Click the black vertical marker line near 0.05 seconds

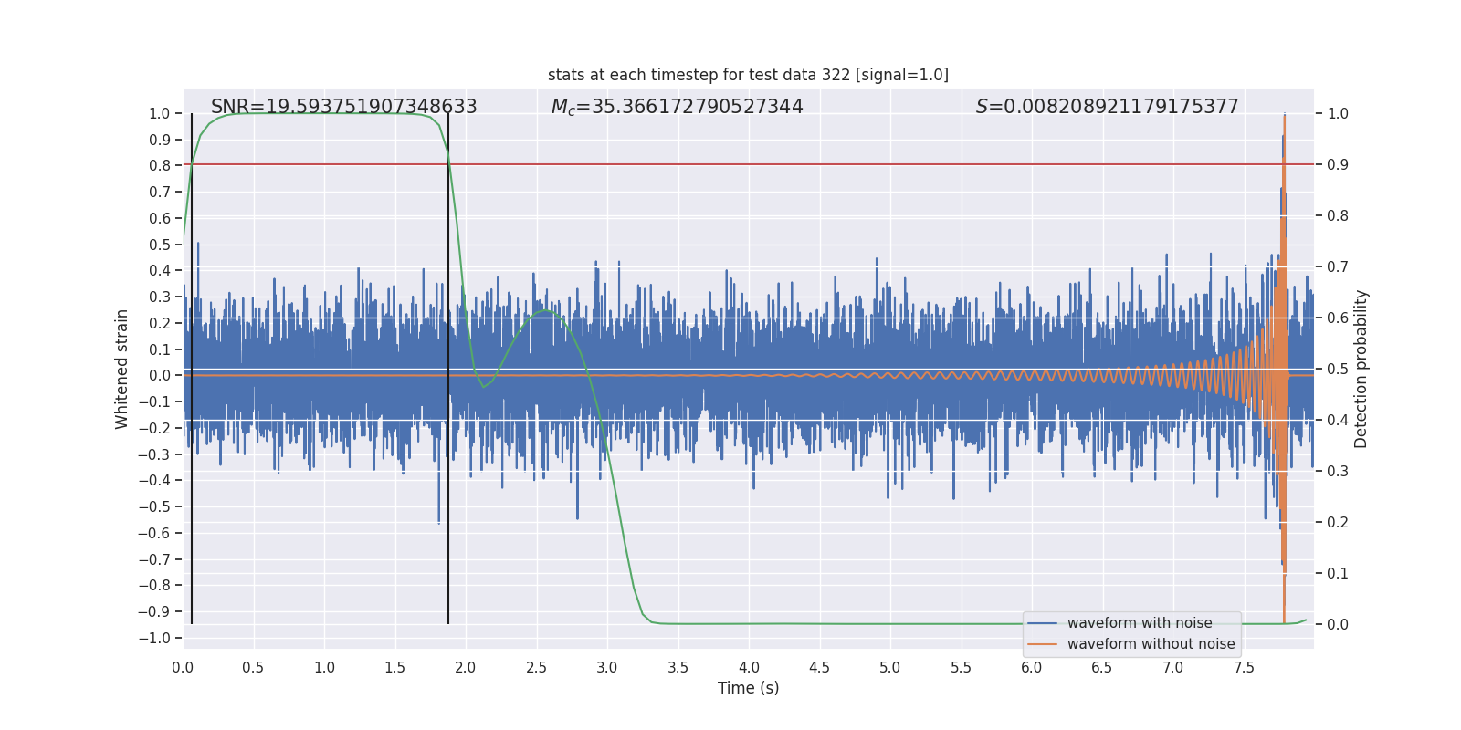pos(192,369)
